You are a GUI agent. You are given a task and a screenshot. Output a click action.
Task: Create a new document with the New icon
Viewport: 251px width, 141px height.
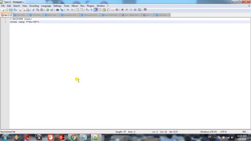(2, 10)
